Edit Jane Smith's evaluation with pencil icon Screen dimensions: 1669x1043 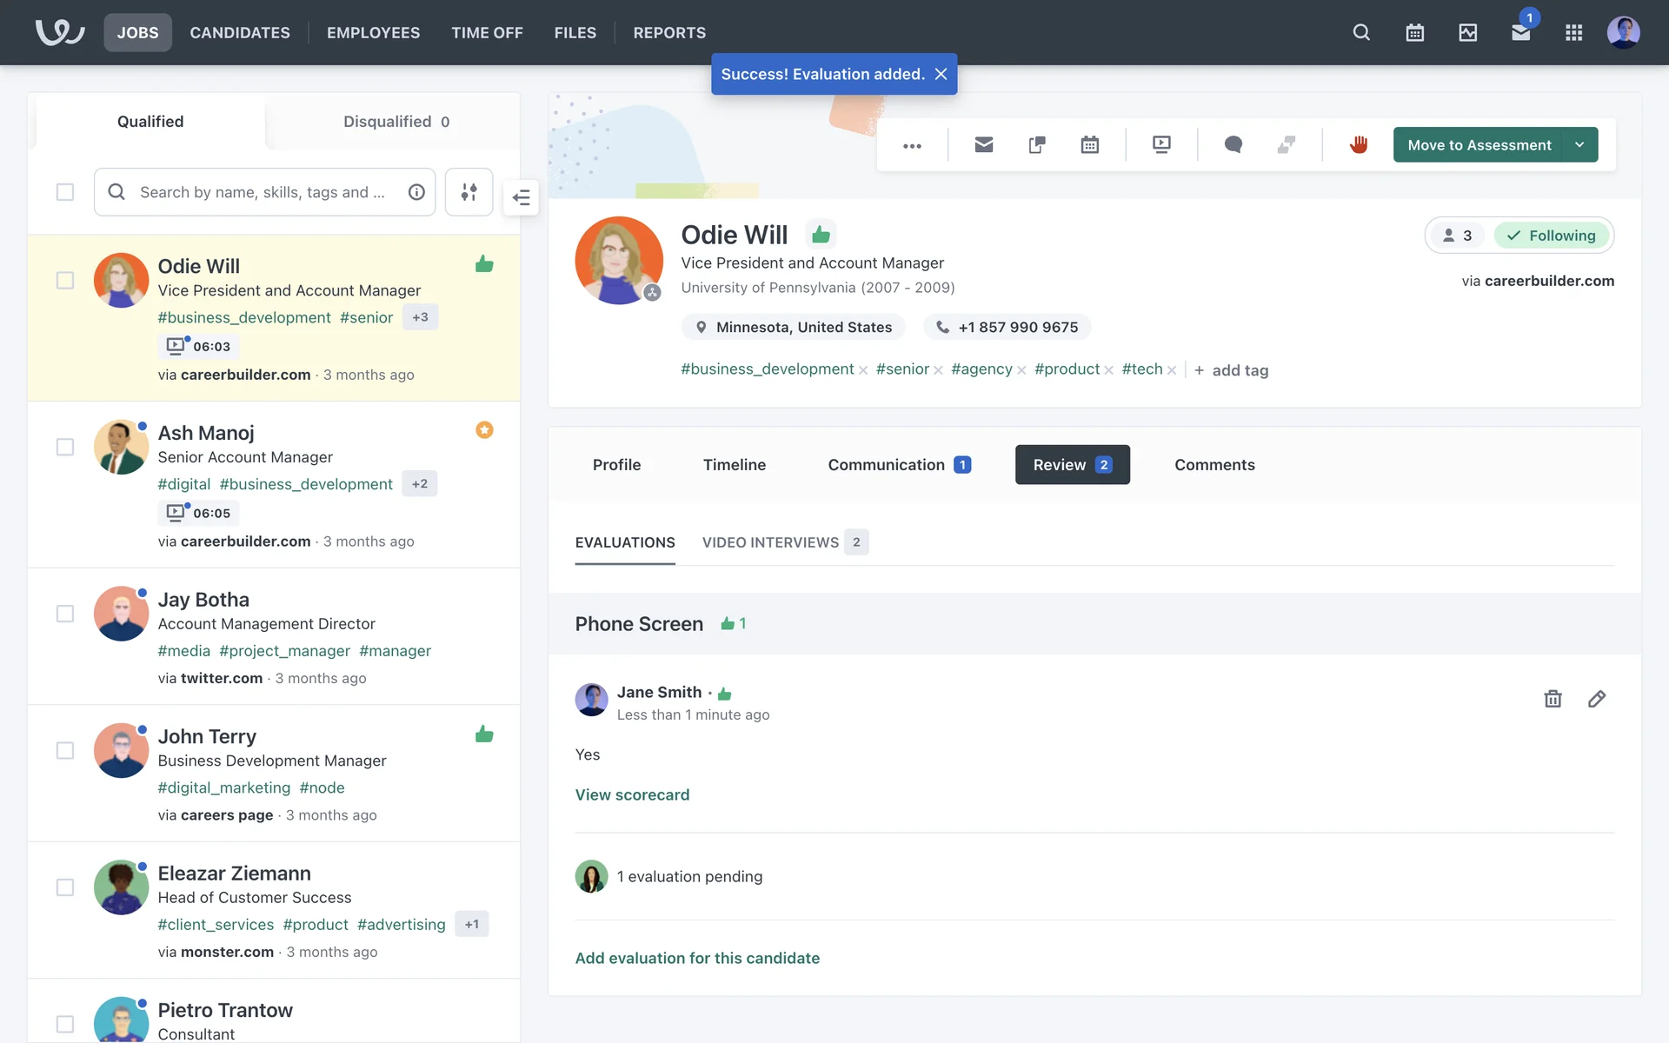pyautogui.click(x=1597, y=699)
